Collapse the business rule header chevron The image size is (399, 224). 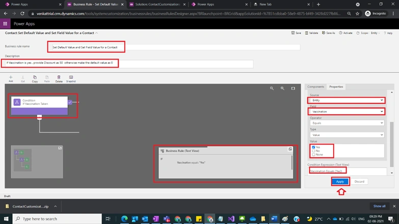tap(96, 33)
